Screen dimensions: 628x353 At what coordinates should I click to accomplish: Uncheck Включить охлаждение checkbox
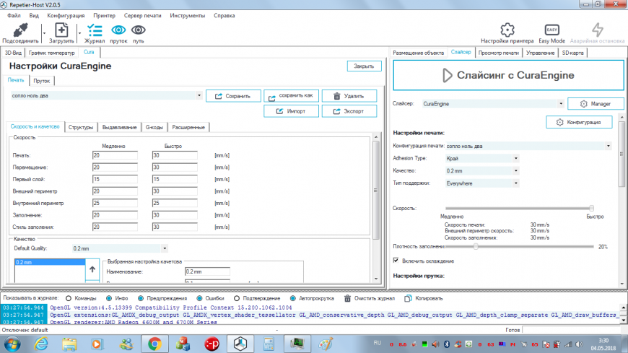pyautogui.click(x=396, y=261)
